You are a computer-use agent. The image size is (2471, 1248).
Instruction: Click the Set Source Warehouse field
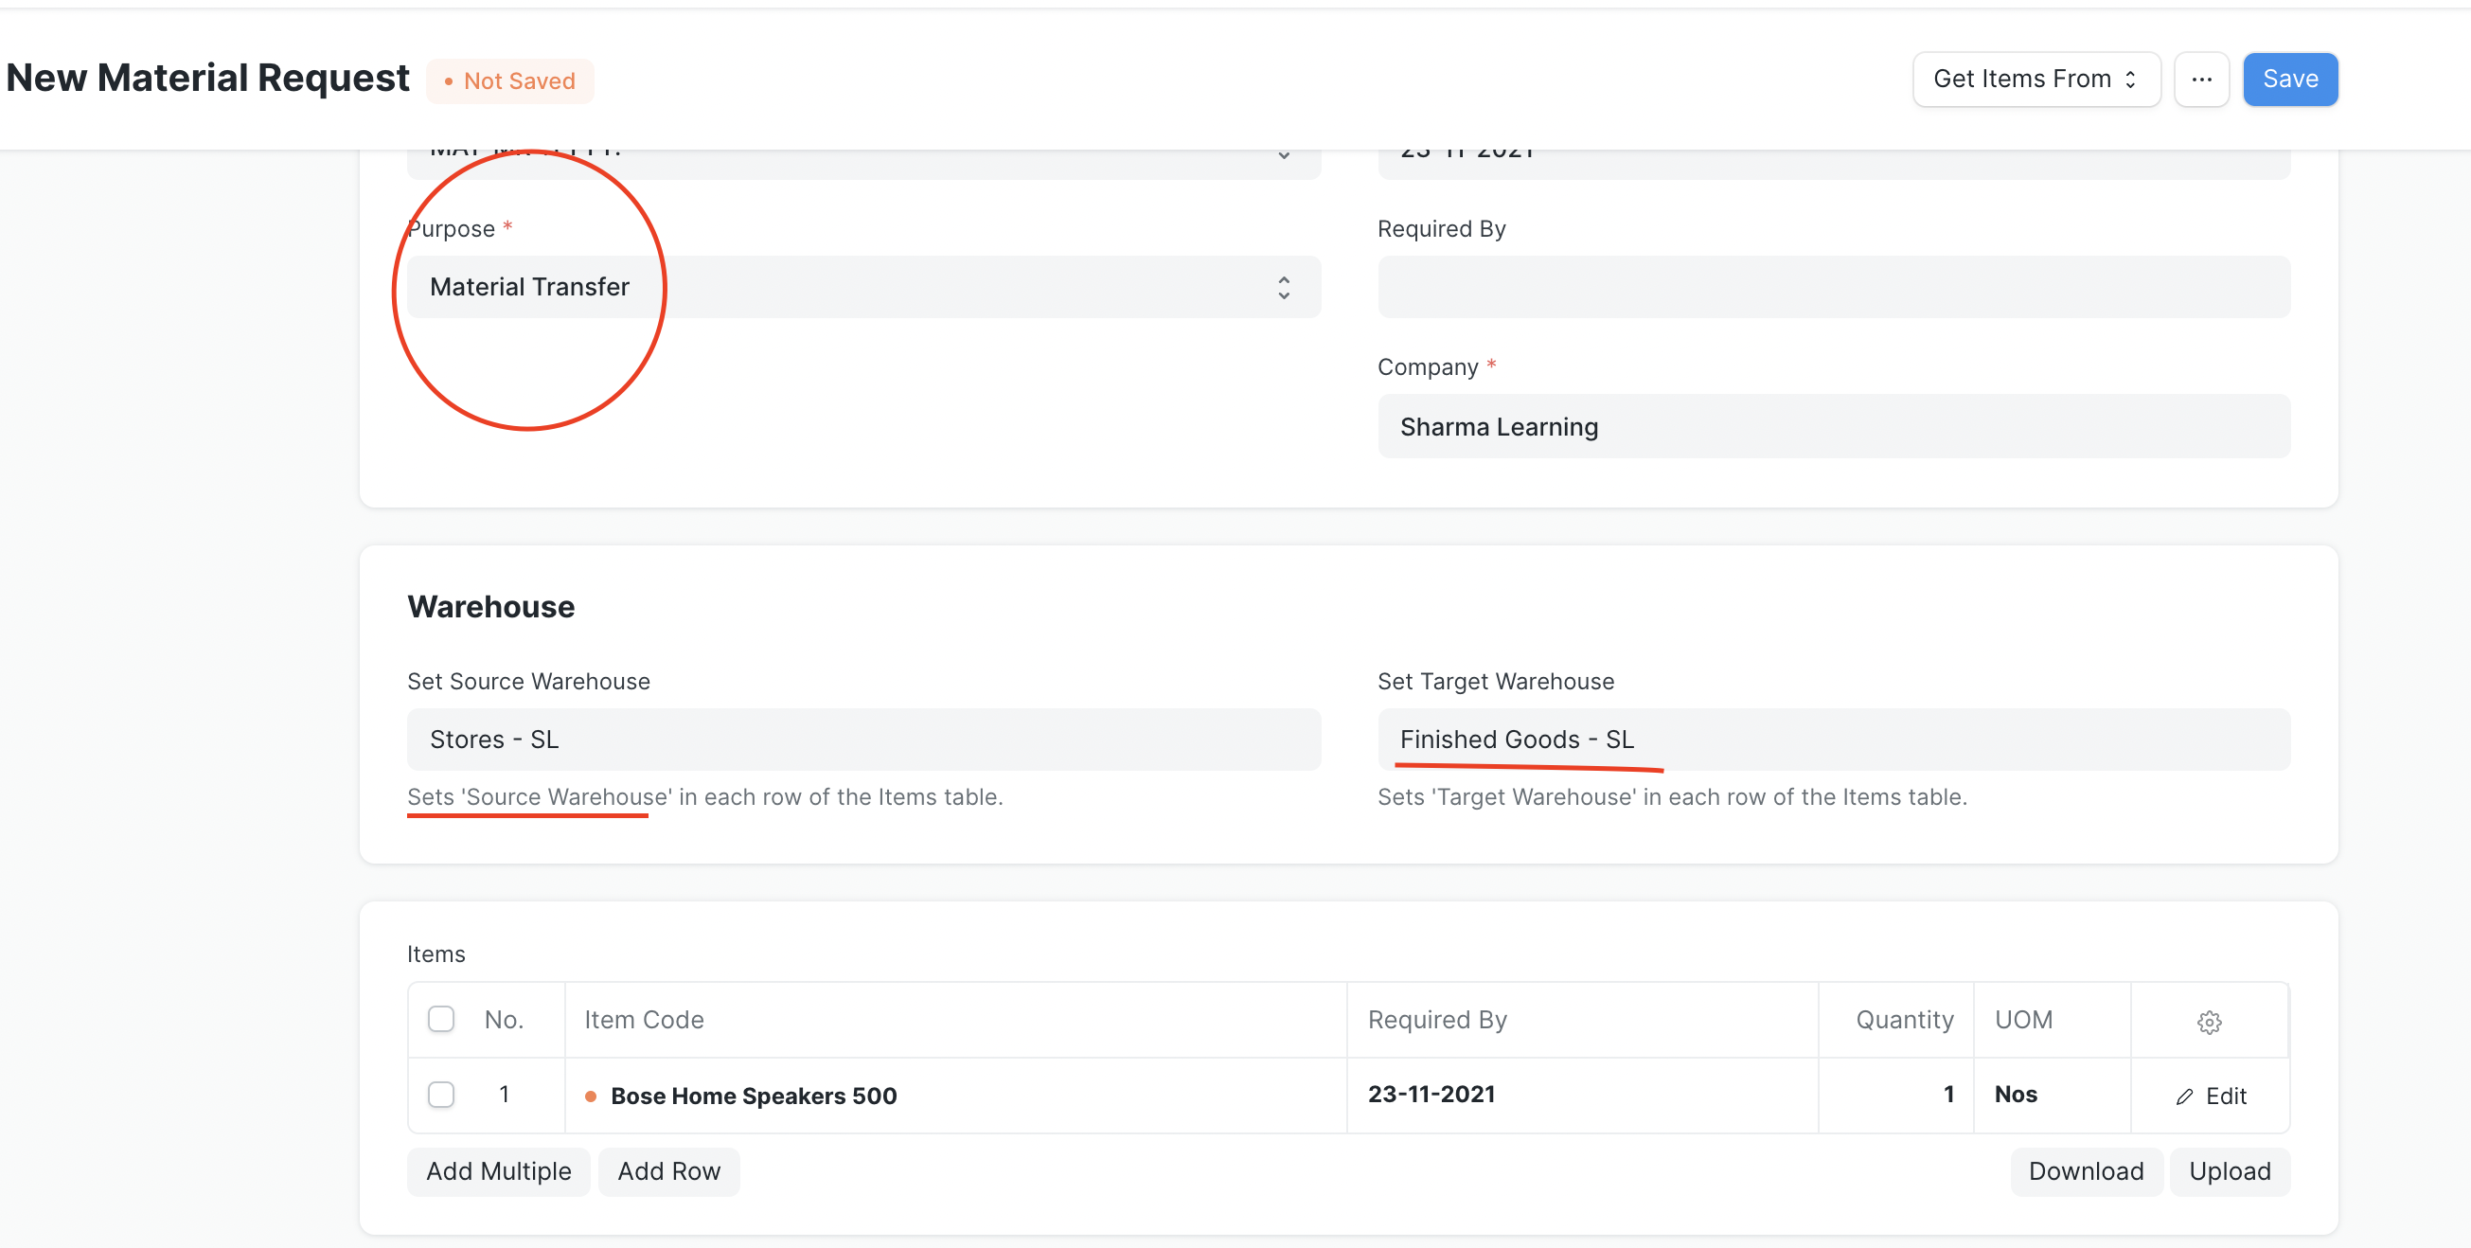coord(862,740)
